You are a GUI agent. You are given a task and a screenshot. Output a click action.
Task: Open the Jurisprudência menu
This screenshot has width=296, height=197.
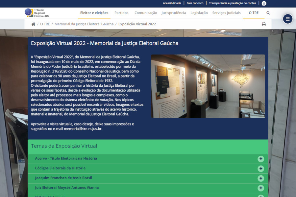tap(174, 13)
